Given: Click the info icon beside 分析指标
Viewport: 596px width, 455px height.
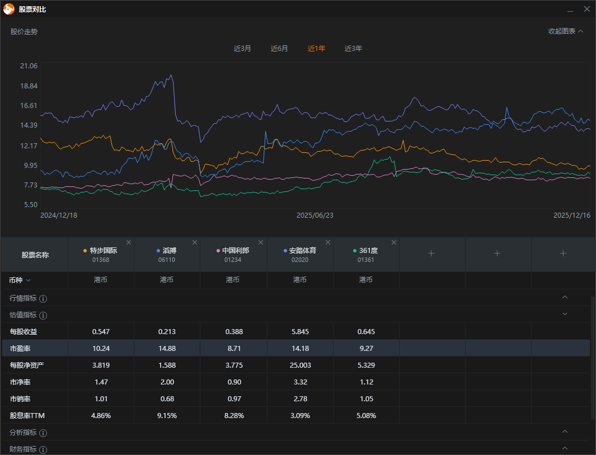Looking at the screenshot, I should pos(43,433).
